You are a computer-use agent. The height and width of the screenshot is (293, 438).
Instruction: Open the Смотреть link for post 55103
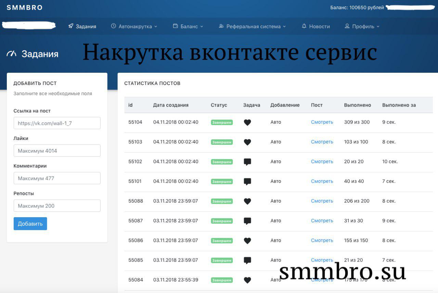[322, 142]
